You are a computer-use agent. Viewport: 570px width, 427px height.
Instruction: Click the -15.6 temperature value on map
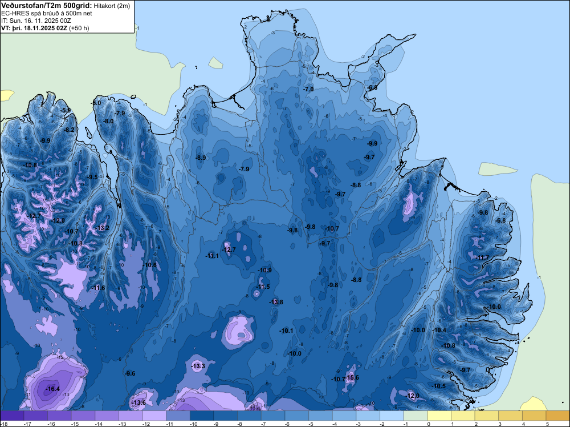[x=352, y=377]
